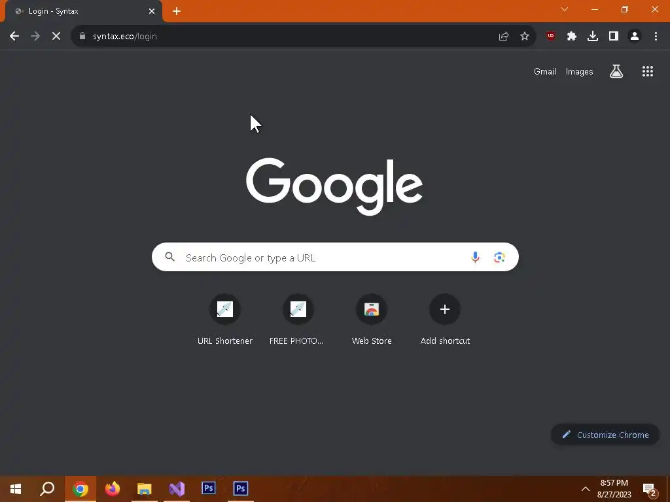The width and height of the screenshot is (670, 502).
Task: Open the taskbar clock and date
Action: (x=614, y=489)
